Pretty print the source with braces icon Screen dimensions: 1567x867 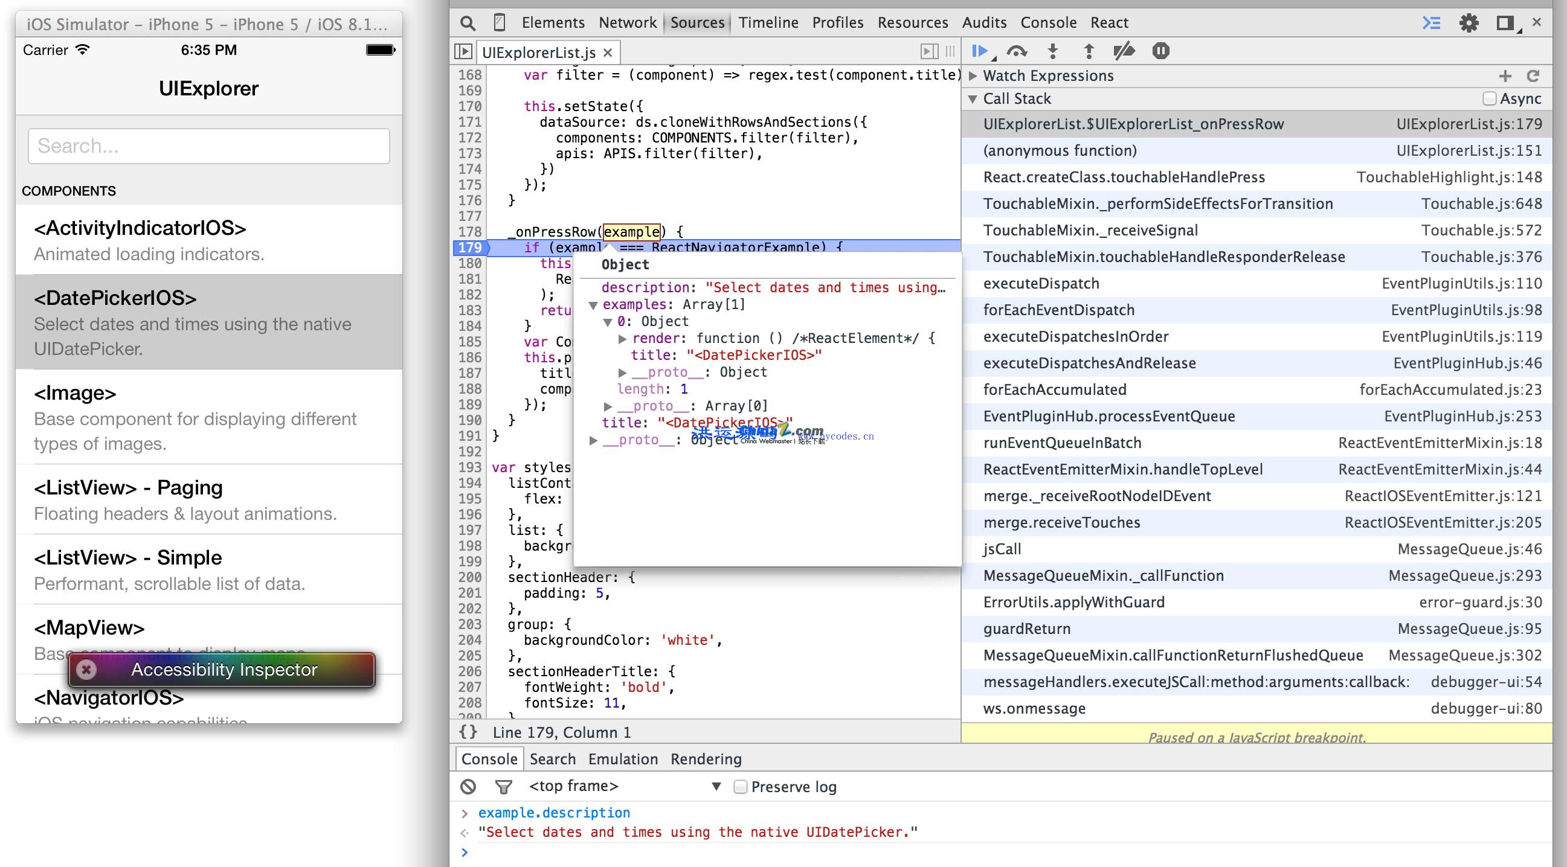(x=468, y=732)
